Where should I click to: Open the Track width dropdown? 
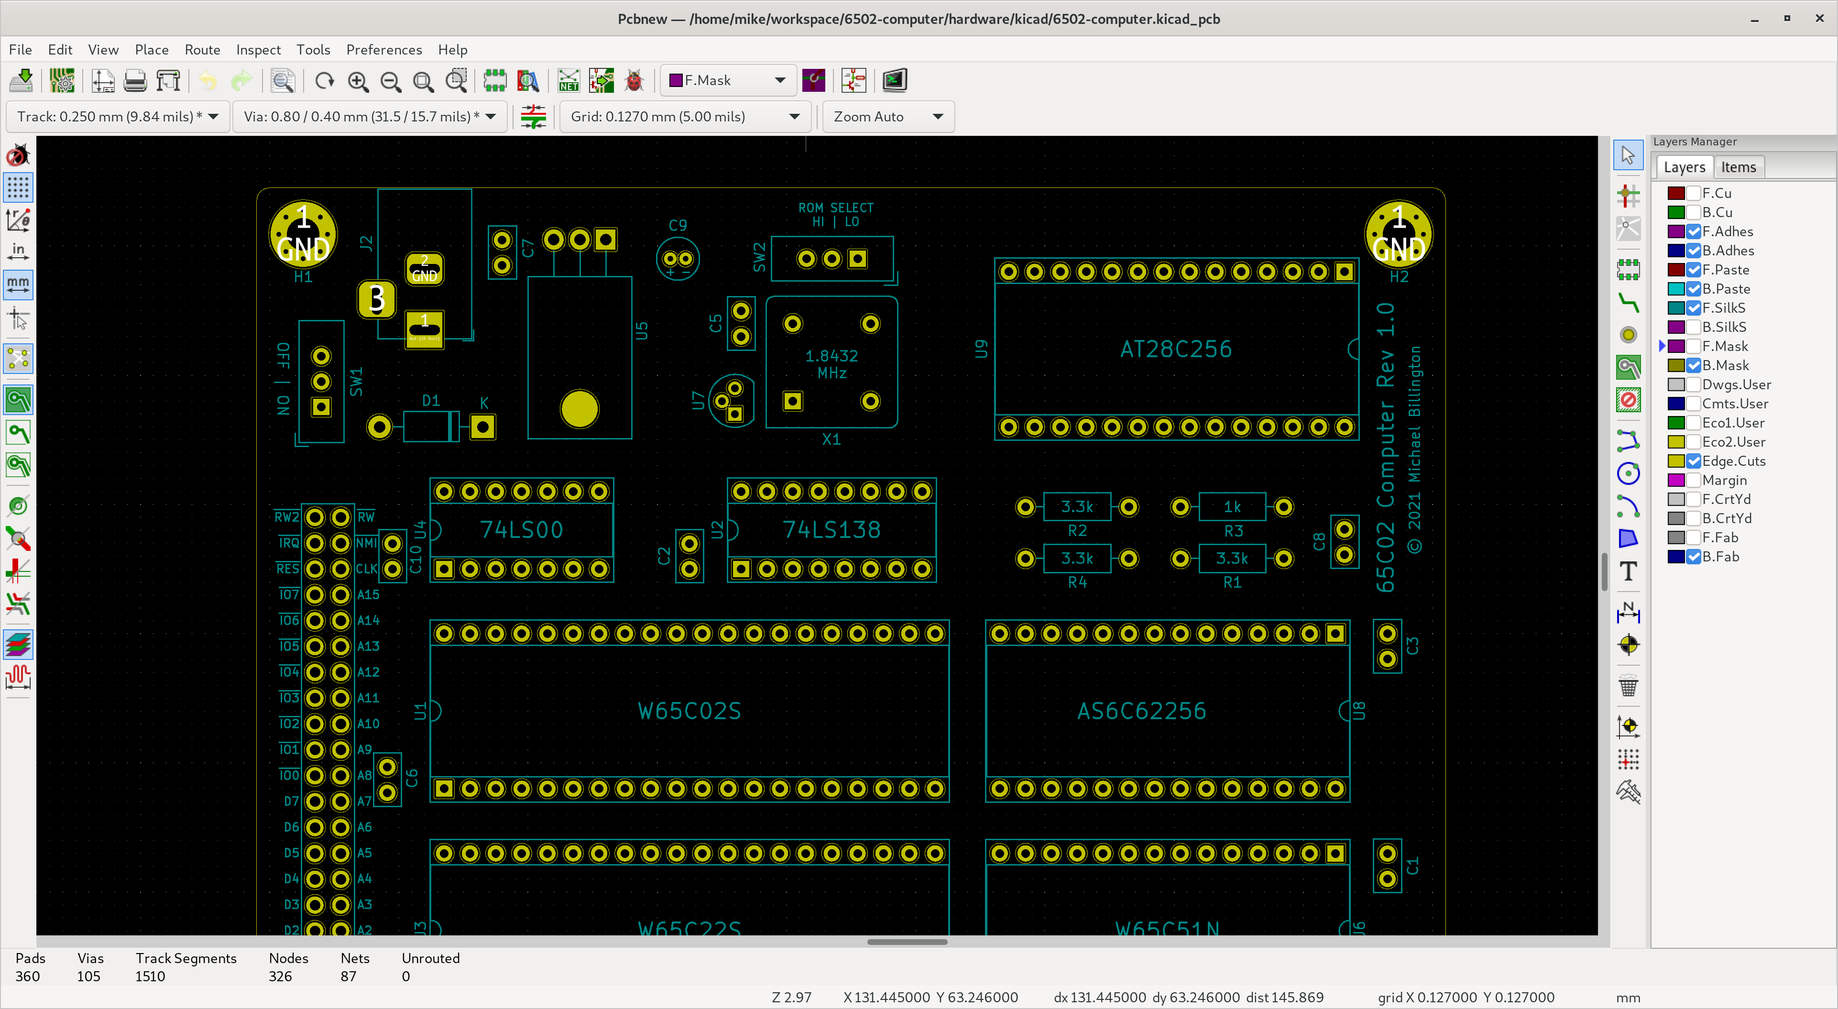[x=118, y=116]
